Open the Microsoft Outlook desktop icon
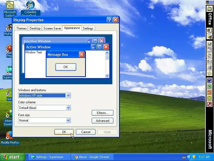 click(x=10, y=9)
